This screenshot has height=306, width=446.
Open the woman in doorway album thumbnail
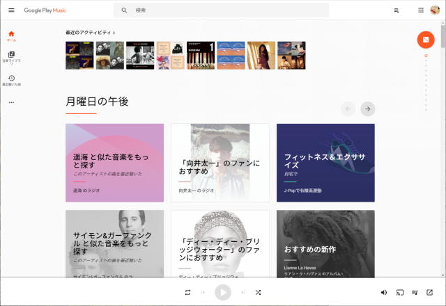pos(261,56)
